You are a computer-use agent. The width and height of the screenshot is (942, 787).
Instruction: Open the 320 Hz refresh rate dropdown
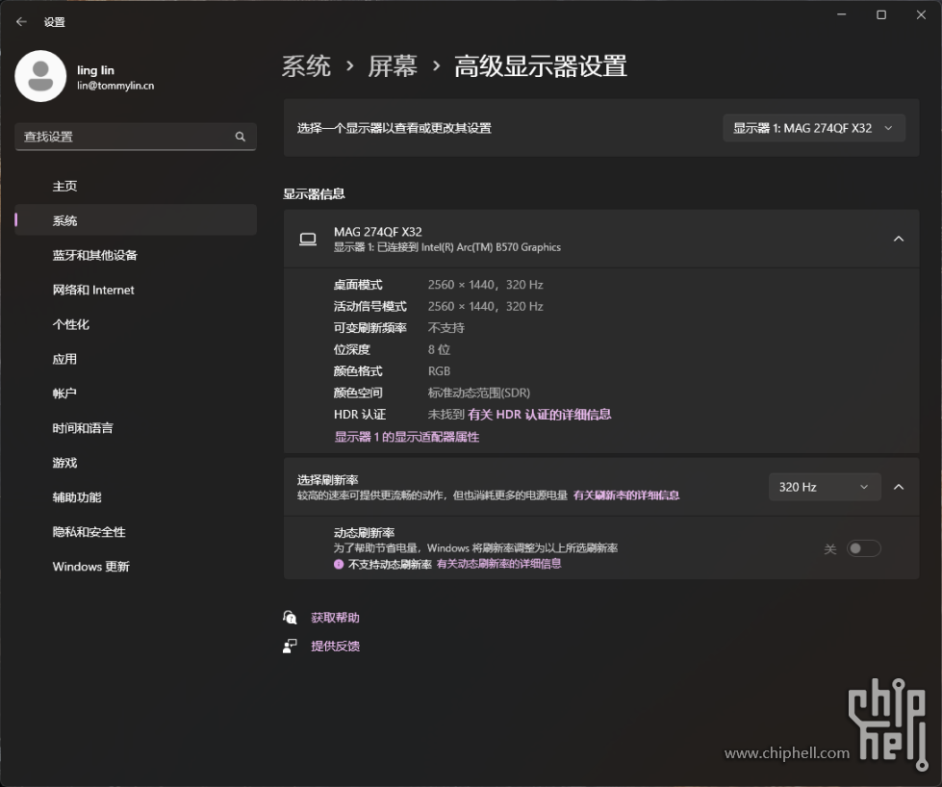point(825,487)
